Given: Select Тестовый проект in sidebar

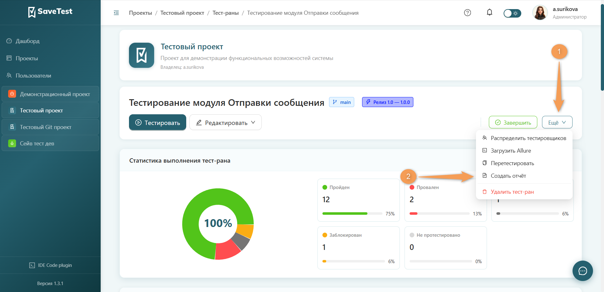Looking at the screenshot, I should click(x=50, y=111).
